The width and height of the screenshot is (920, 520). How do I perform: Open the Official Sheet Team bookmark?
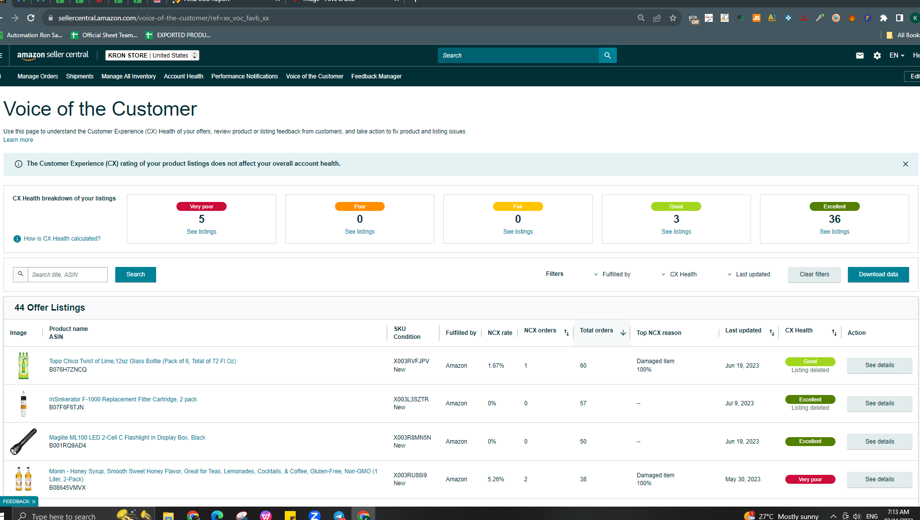[x=104, y=35]
